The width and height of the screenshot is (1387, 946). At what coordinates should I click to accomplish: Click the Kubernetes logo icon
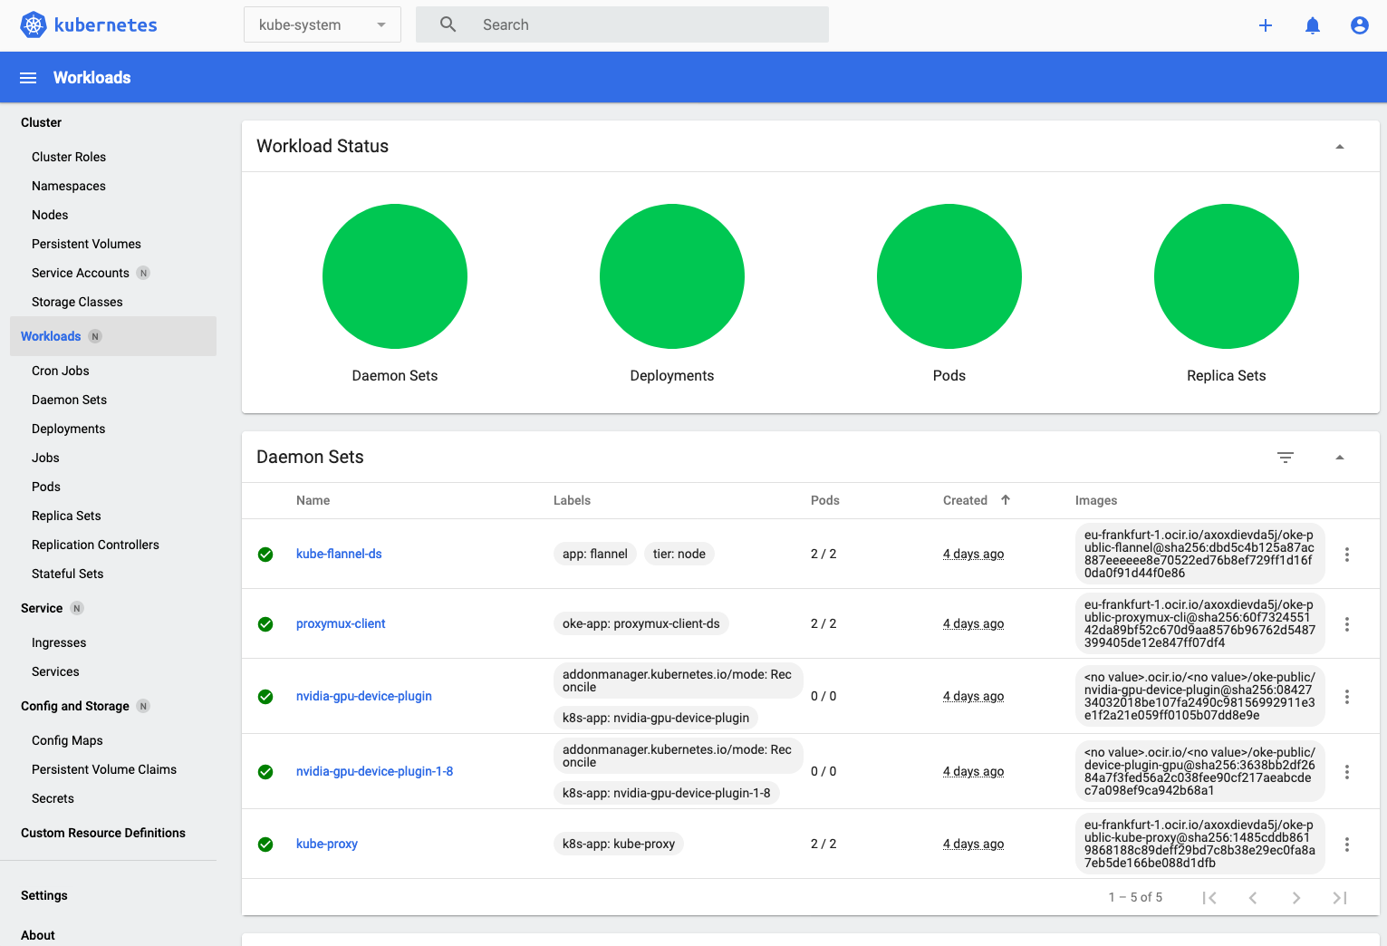tap(34, 24)
